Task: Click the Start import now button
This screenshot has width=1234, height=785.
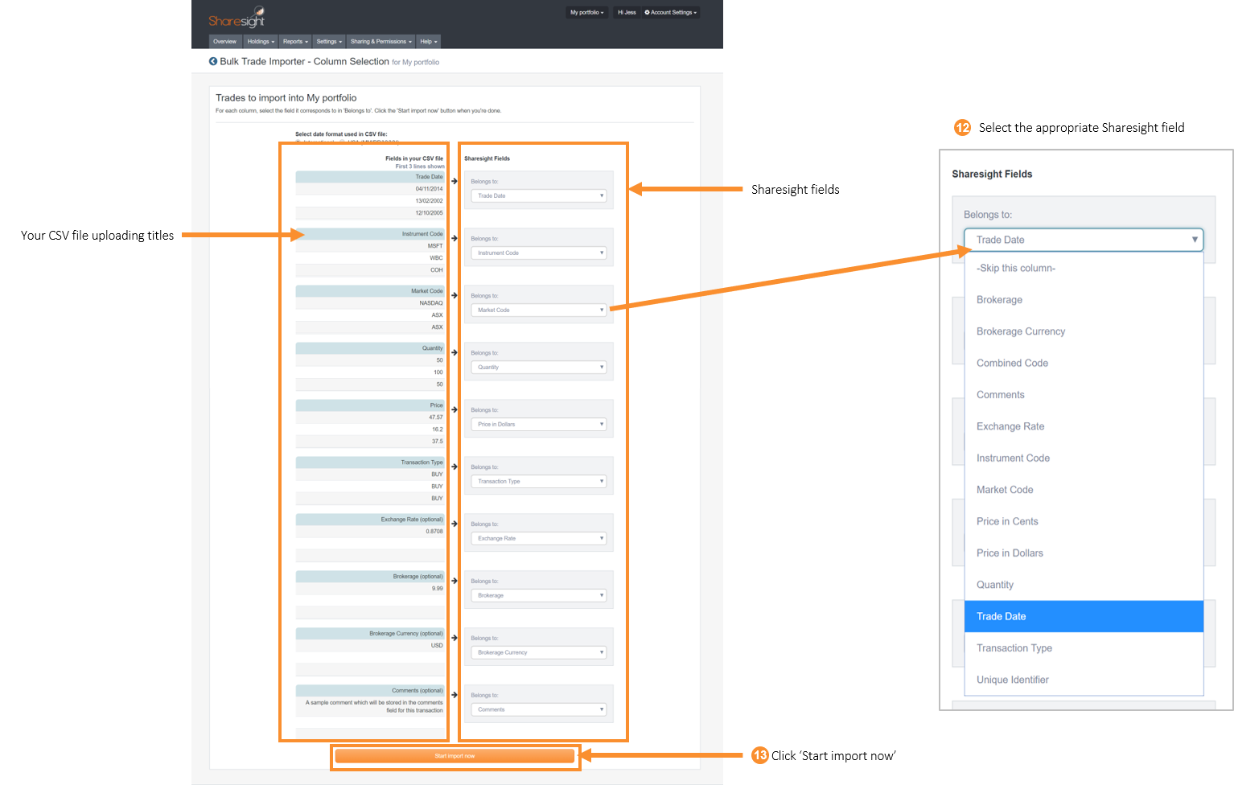Action: click(x=455, y=756)
